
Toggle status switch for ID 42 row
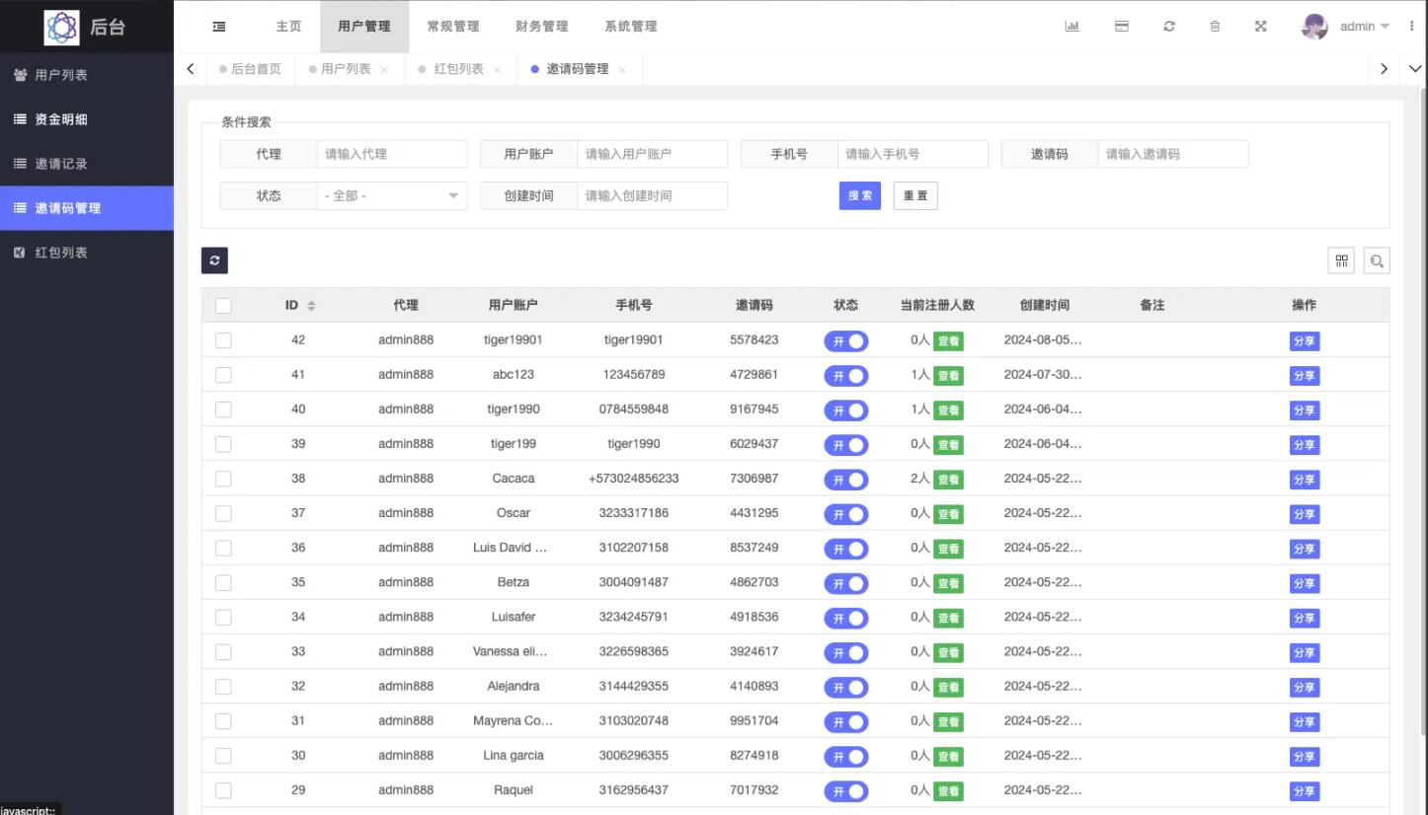pos(846,340)
